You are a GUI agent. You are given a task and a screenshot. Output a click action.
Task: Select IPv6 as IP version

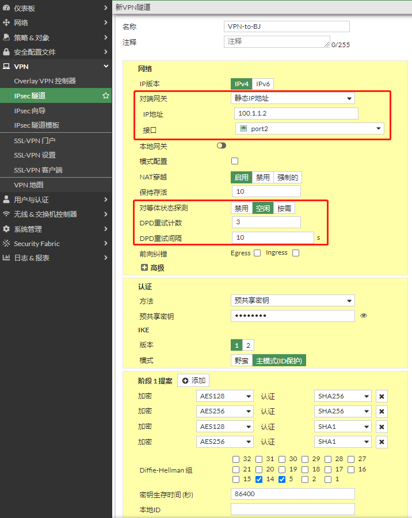pyautogui.click(x=263, y=84)
